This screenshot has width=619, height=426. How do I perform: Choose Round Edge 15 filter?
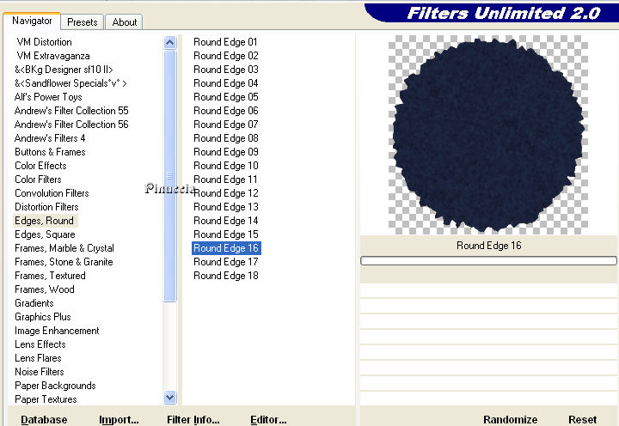226,234
